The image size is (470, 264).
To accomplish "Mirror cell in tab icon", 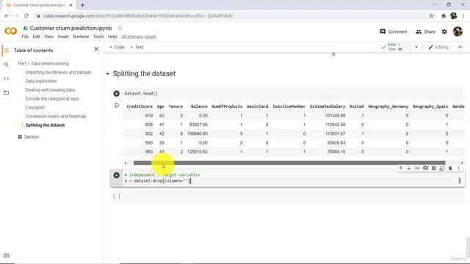I will (442, 168).
